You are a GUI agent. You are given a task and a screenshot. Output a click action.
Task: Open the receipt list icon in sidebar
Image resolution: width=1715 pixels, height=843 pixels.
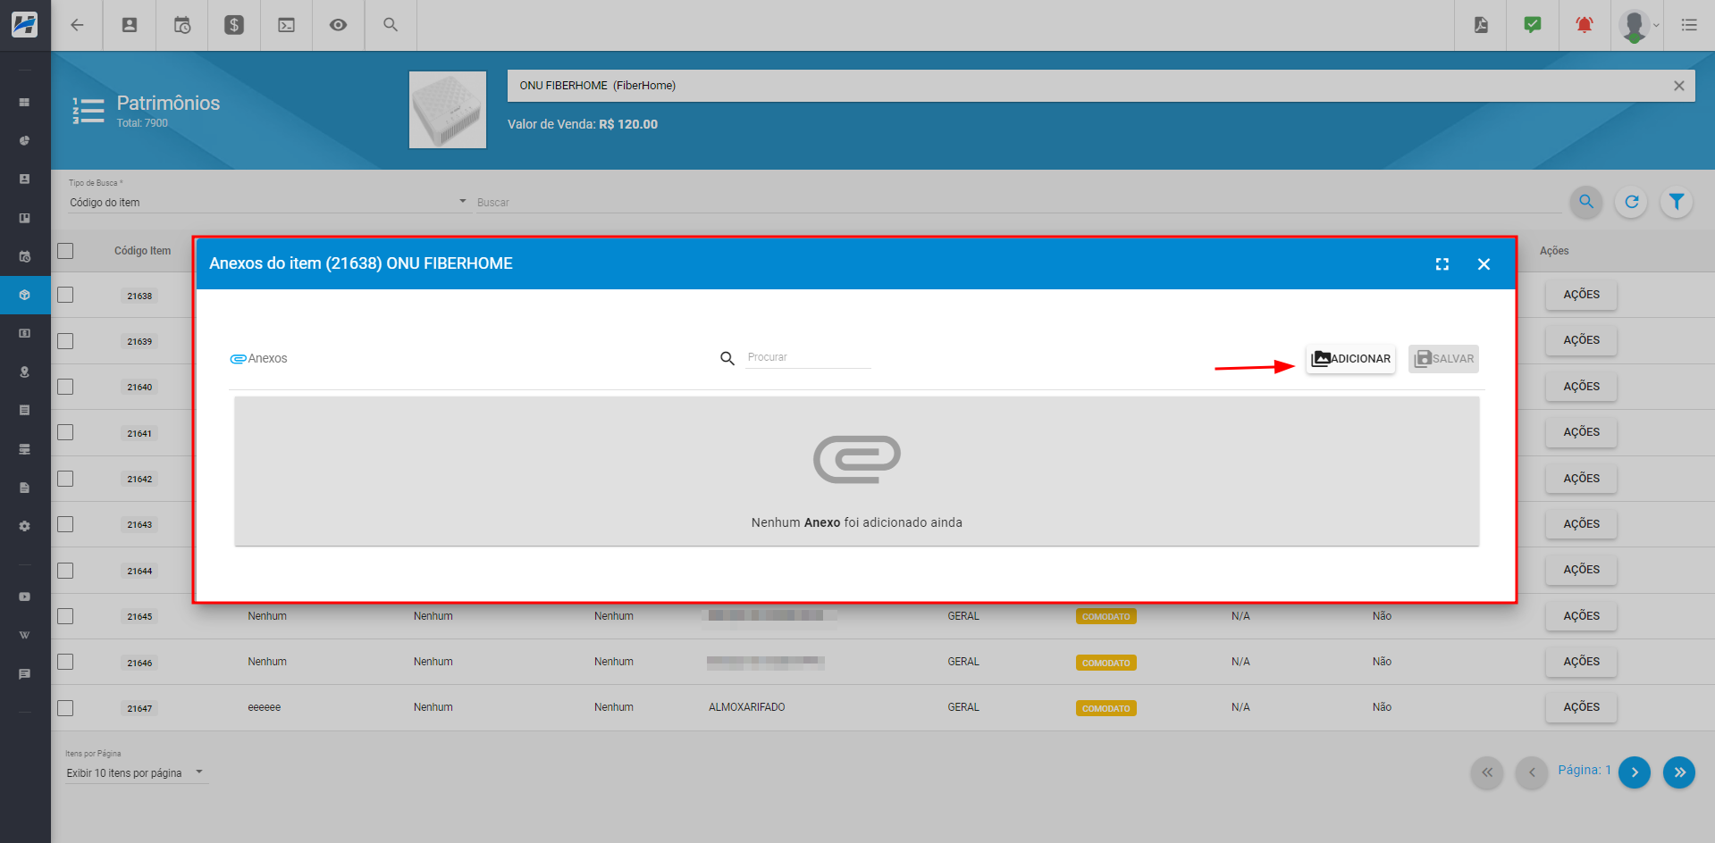(x=25, y=410)
